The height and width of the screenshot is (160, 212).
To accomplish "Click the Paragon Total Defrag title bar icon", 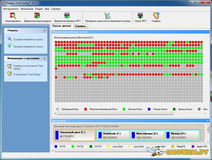I will click(x=3, y=3).
